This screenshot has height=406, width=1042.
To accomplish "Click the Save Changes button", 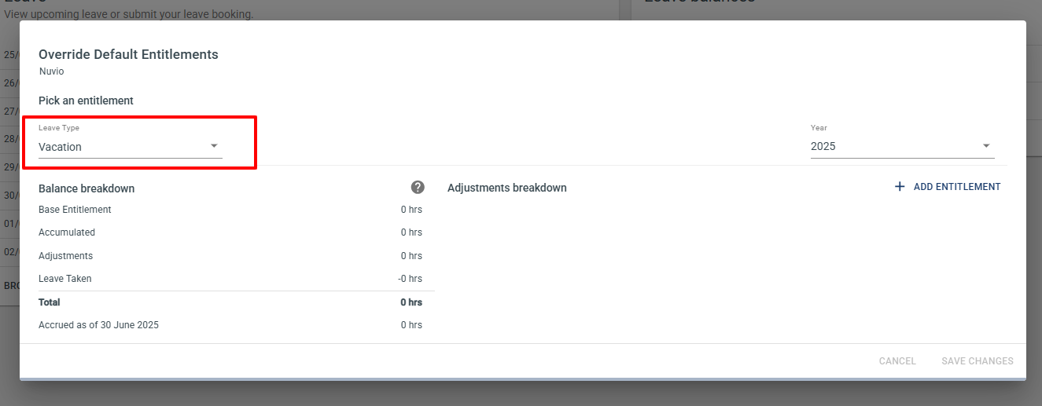I will click(978, 361).
